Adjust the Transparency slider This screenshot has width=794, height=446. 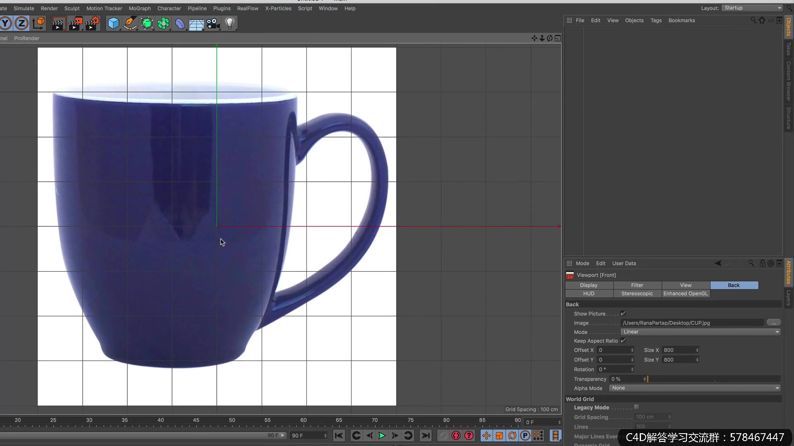(x=713, y=379)
